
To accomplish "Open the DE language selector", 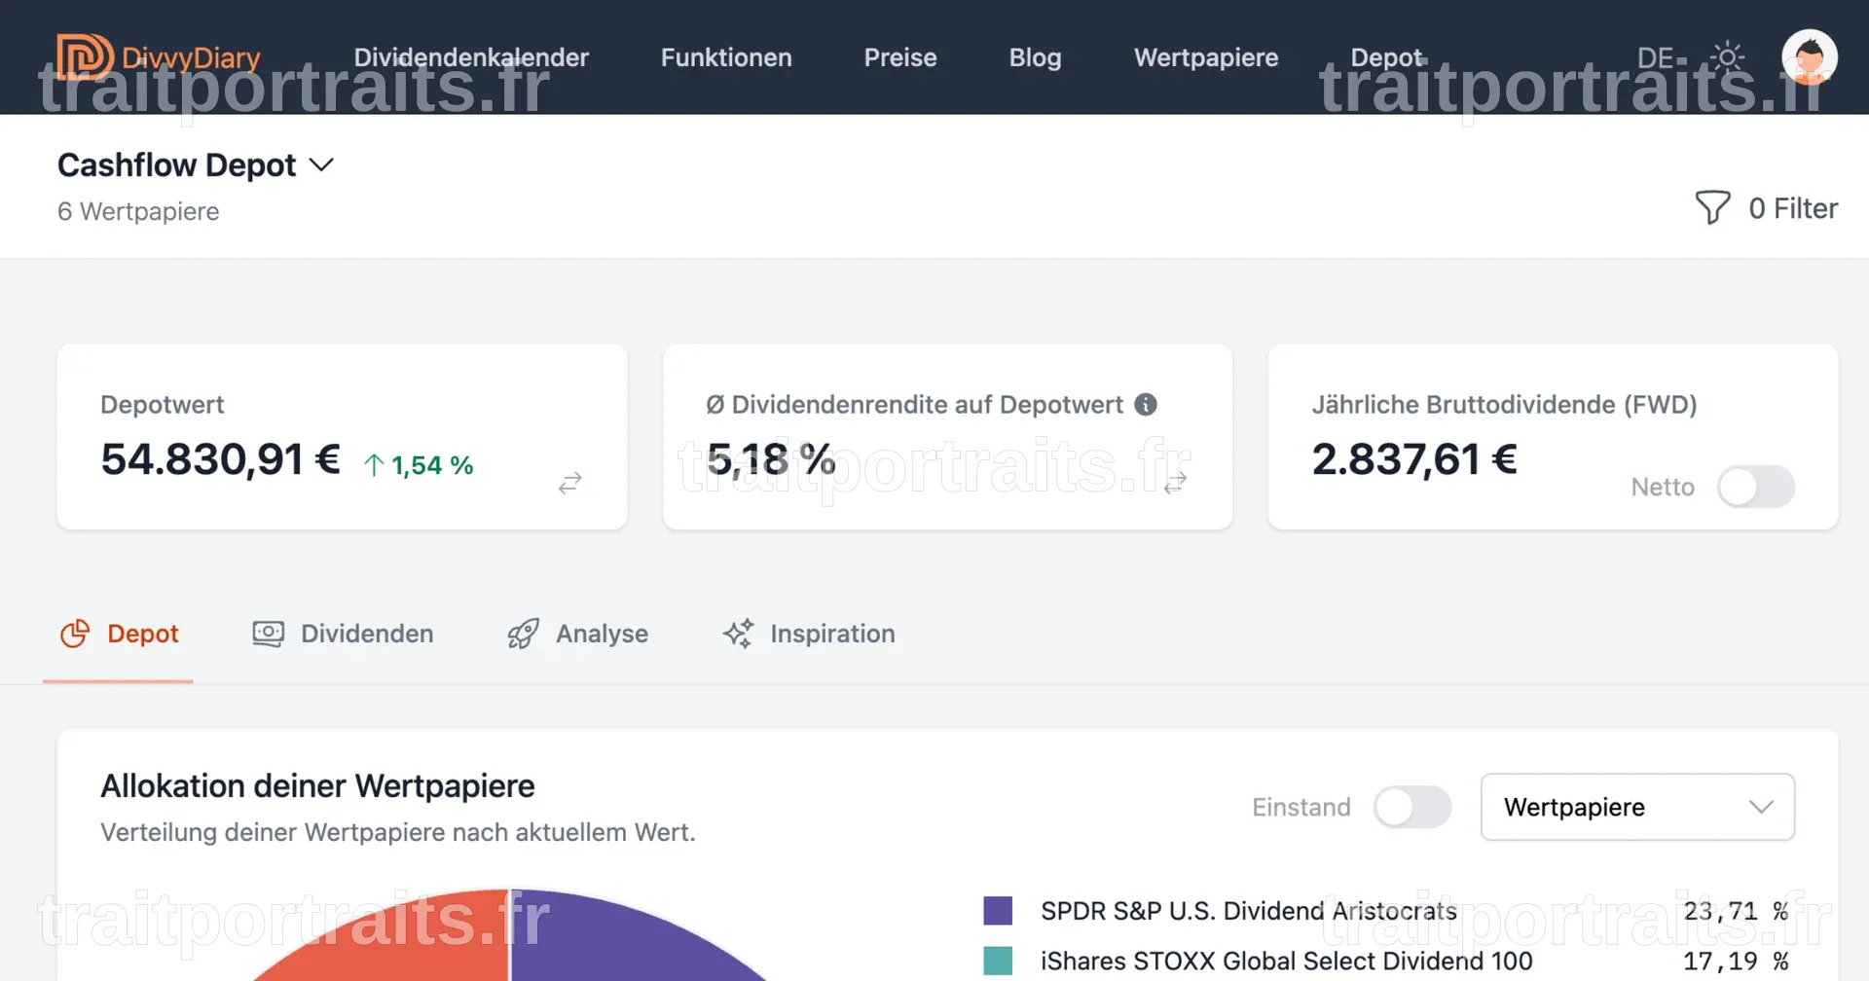I will coord(1655,57).
